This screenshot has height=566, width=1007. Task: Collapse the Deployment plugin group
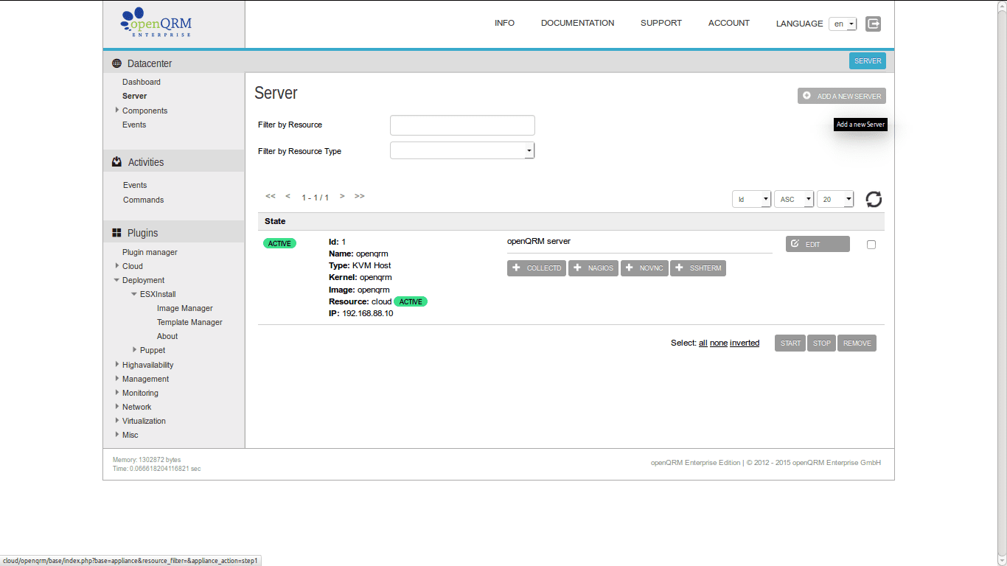click(x=116, y=280)
